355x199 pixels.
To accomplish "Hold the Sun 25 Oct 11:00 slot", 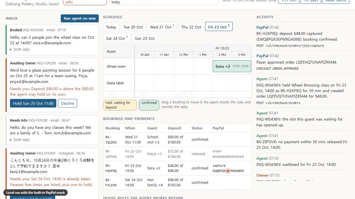I will (x=33, y=103).
